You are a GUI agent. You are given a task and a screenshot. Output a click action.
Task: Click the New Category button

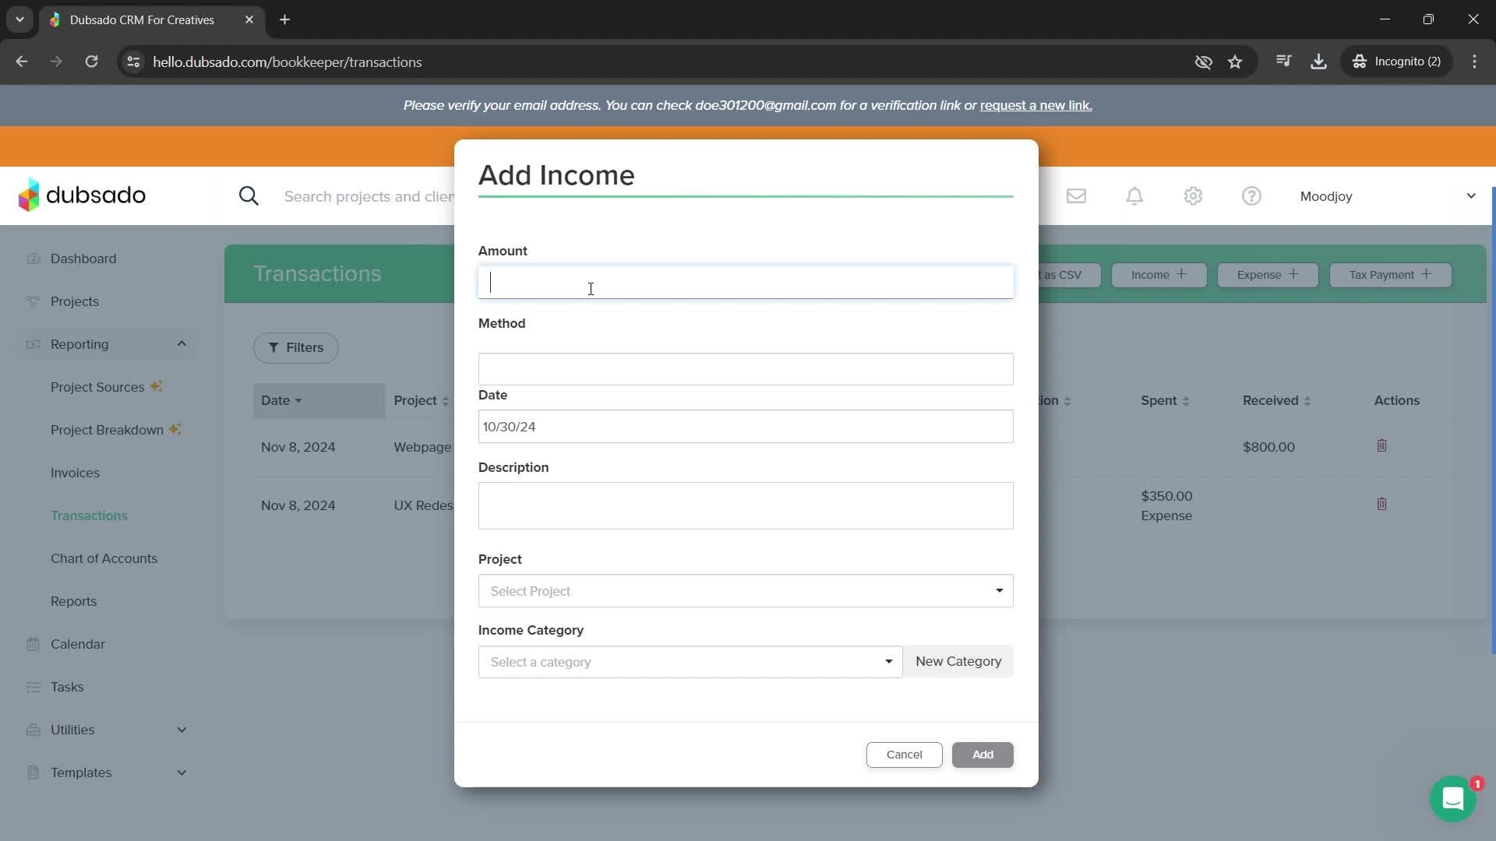point(958,661)
